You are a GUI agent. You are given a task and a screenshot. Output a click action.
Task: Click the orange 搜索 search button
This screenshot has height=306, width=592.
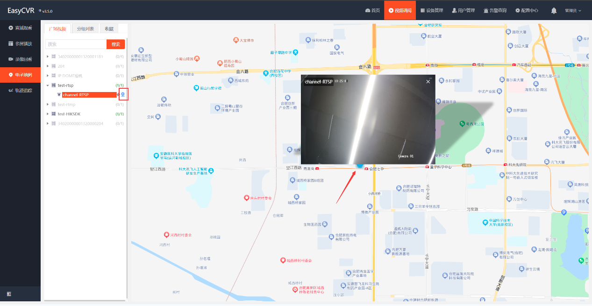coord(116,44)
